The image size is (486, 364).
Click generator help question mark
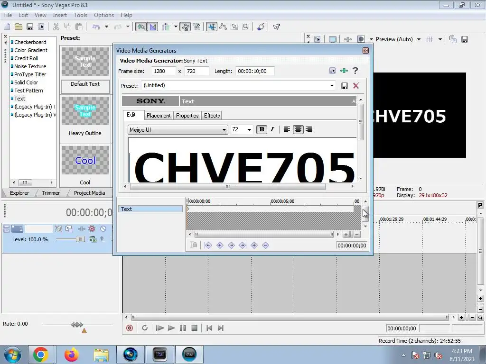pyautogui.click(x=355, y=71)
